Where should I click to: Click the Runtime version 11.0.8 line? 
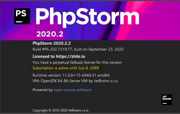point(71,75)
